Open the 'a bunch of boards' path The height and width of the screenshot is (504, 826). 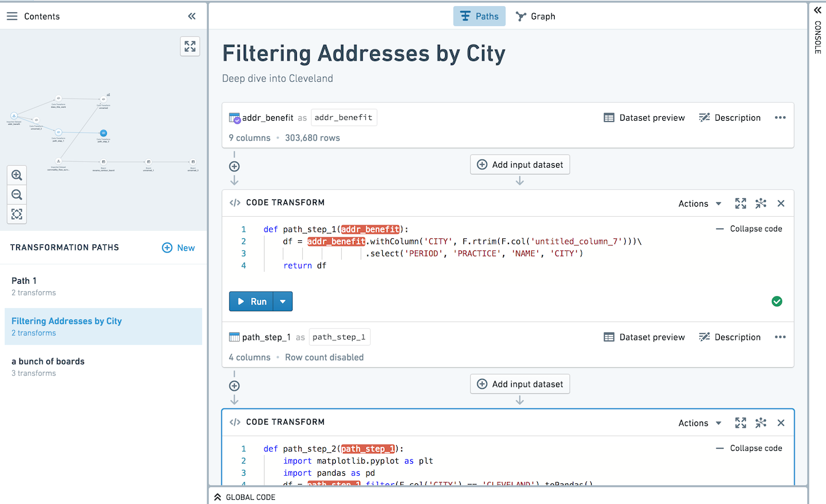coord(103,366)
